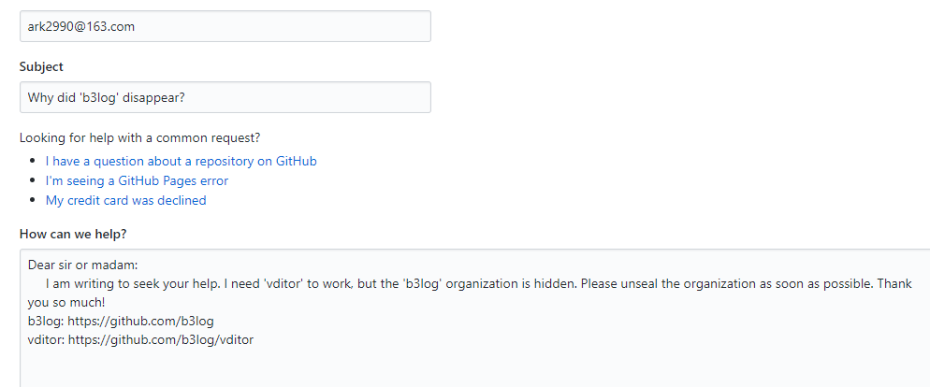The width and height of the screenshot is (930, 387).
Task: Click 'Looking for help with a common request?' text
Action: pos(139,137)
